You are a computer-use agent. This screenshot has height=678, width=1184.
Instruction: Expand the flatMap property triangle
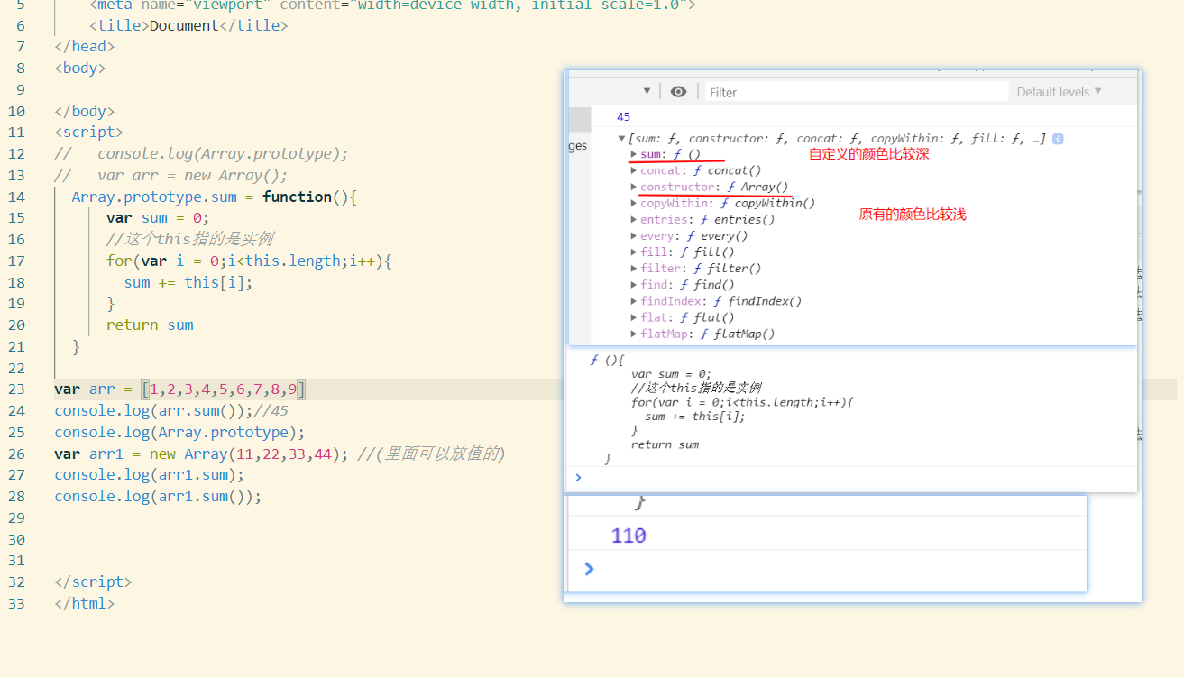coord(634,334)
